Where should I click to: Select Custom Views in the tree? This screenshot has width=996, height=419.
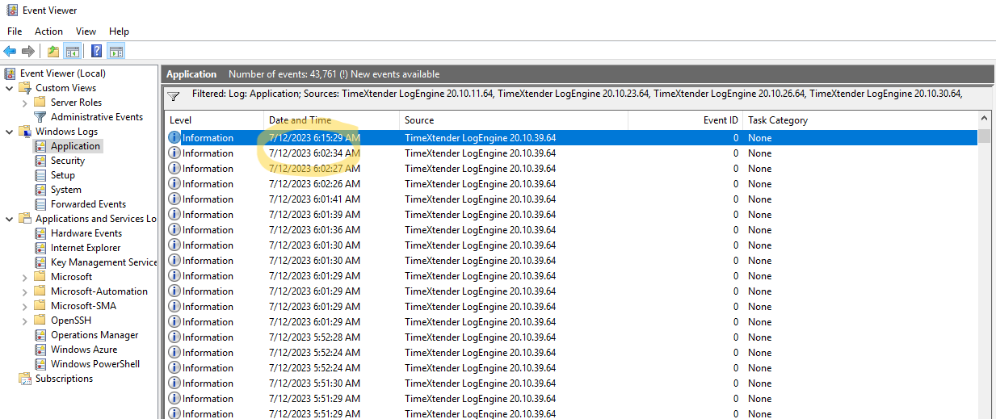point(65,88)
